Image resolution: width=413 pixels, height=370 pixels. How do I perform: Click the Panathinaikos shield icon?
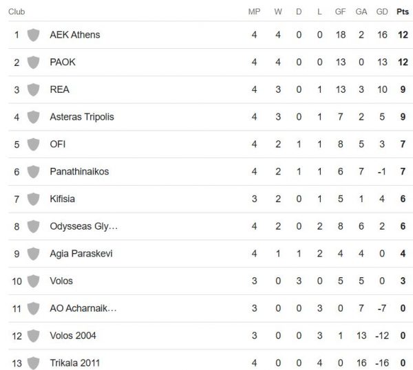pos(32,171)
